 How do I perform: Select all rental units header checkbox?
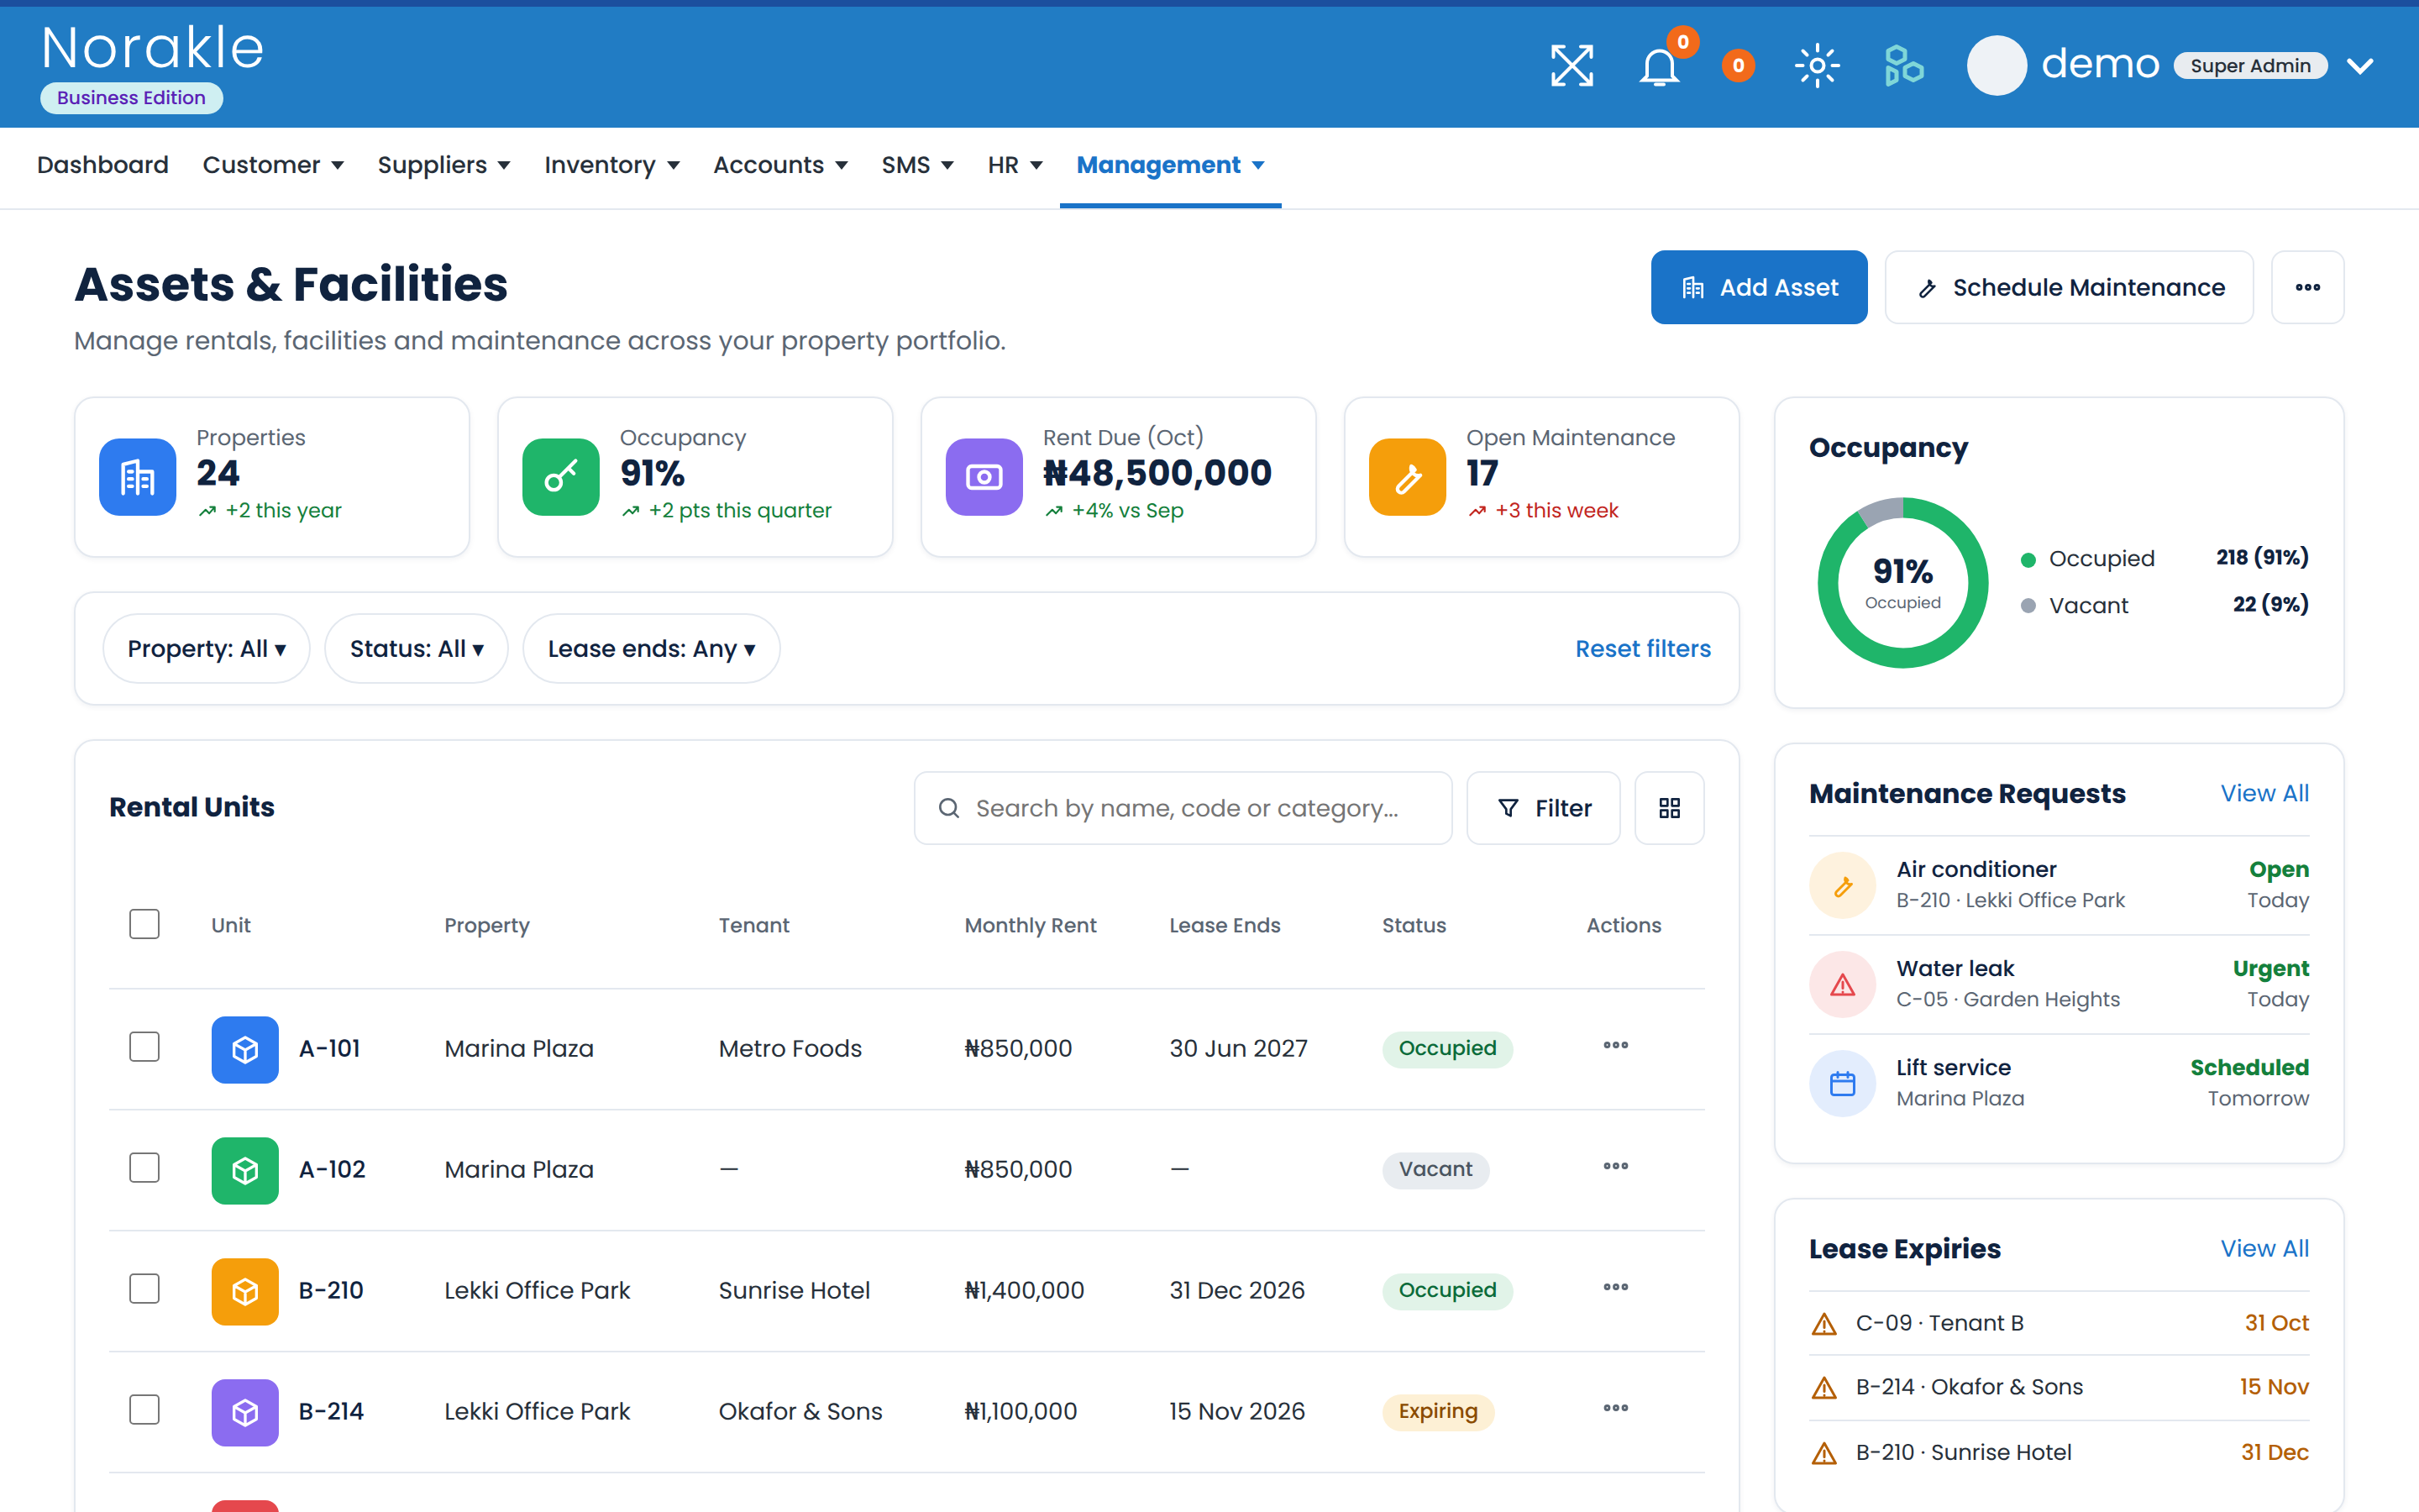(145, 924)
